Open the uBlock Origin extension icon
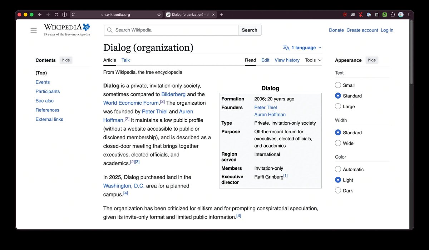Screen dimensions: 429x250 [345, 15]
